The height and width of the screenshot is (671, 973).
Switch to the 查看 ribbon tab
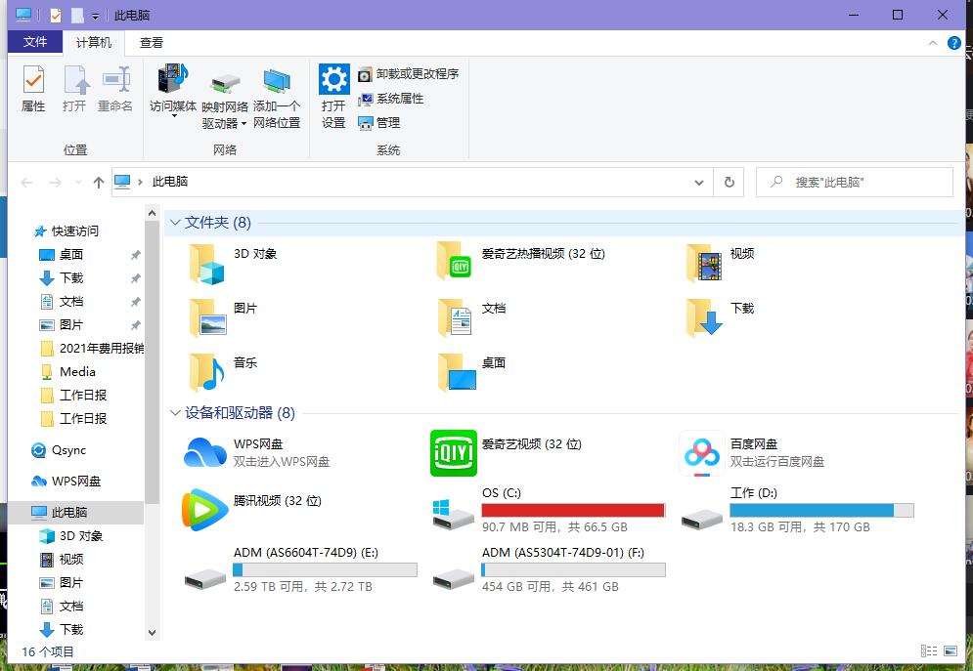coord(151,42)
